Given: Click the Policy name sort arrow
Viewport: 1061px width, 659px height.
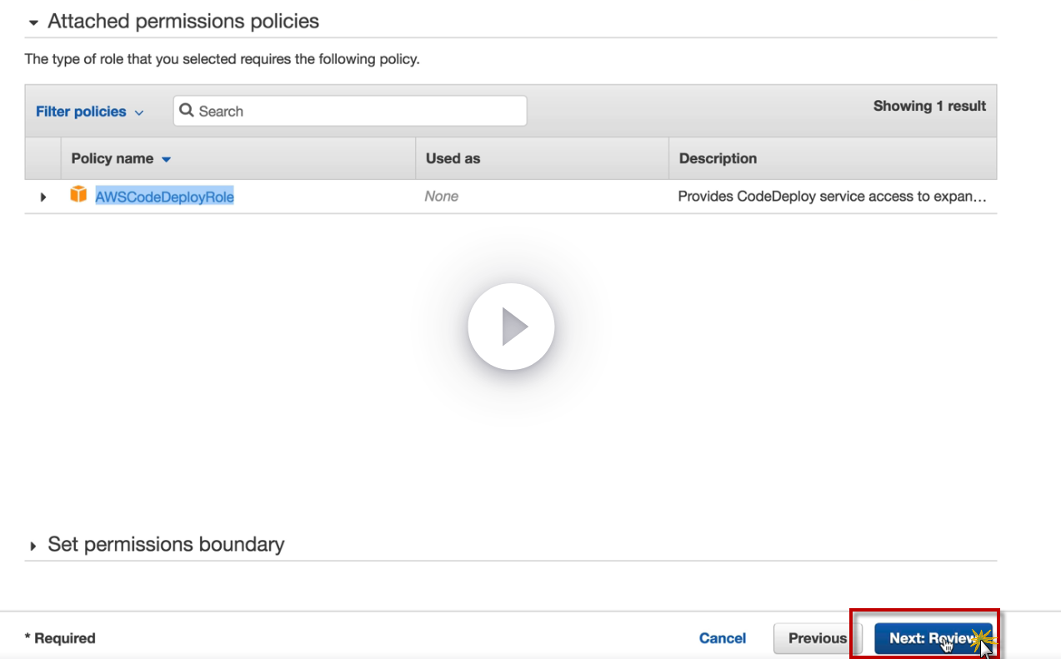Looking at the screenshot, I should [167, 159].
